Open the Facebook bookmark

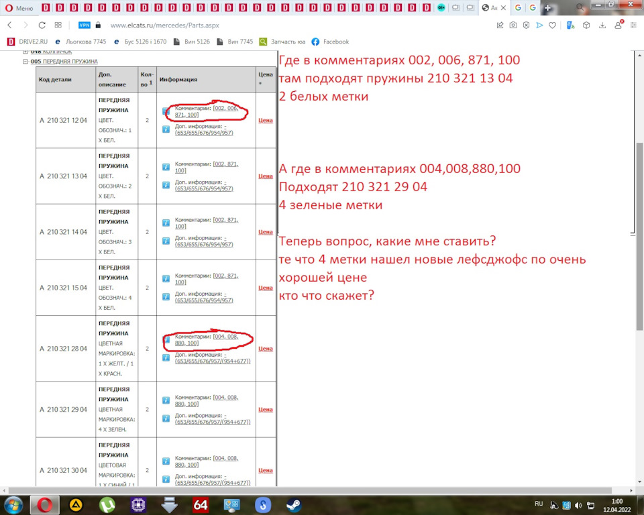(330, 42)
